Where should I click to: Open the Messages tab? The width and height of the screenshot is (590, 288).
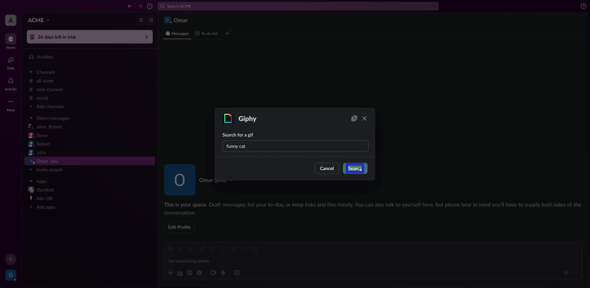[x=177, y=33]
